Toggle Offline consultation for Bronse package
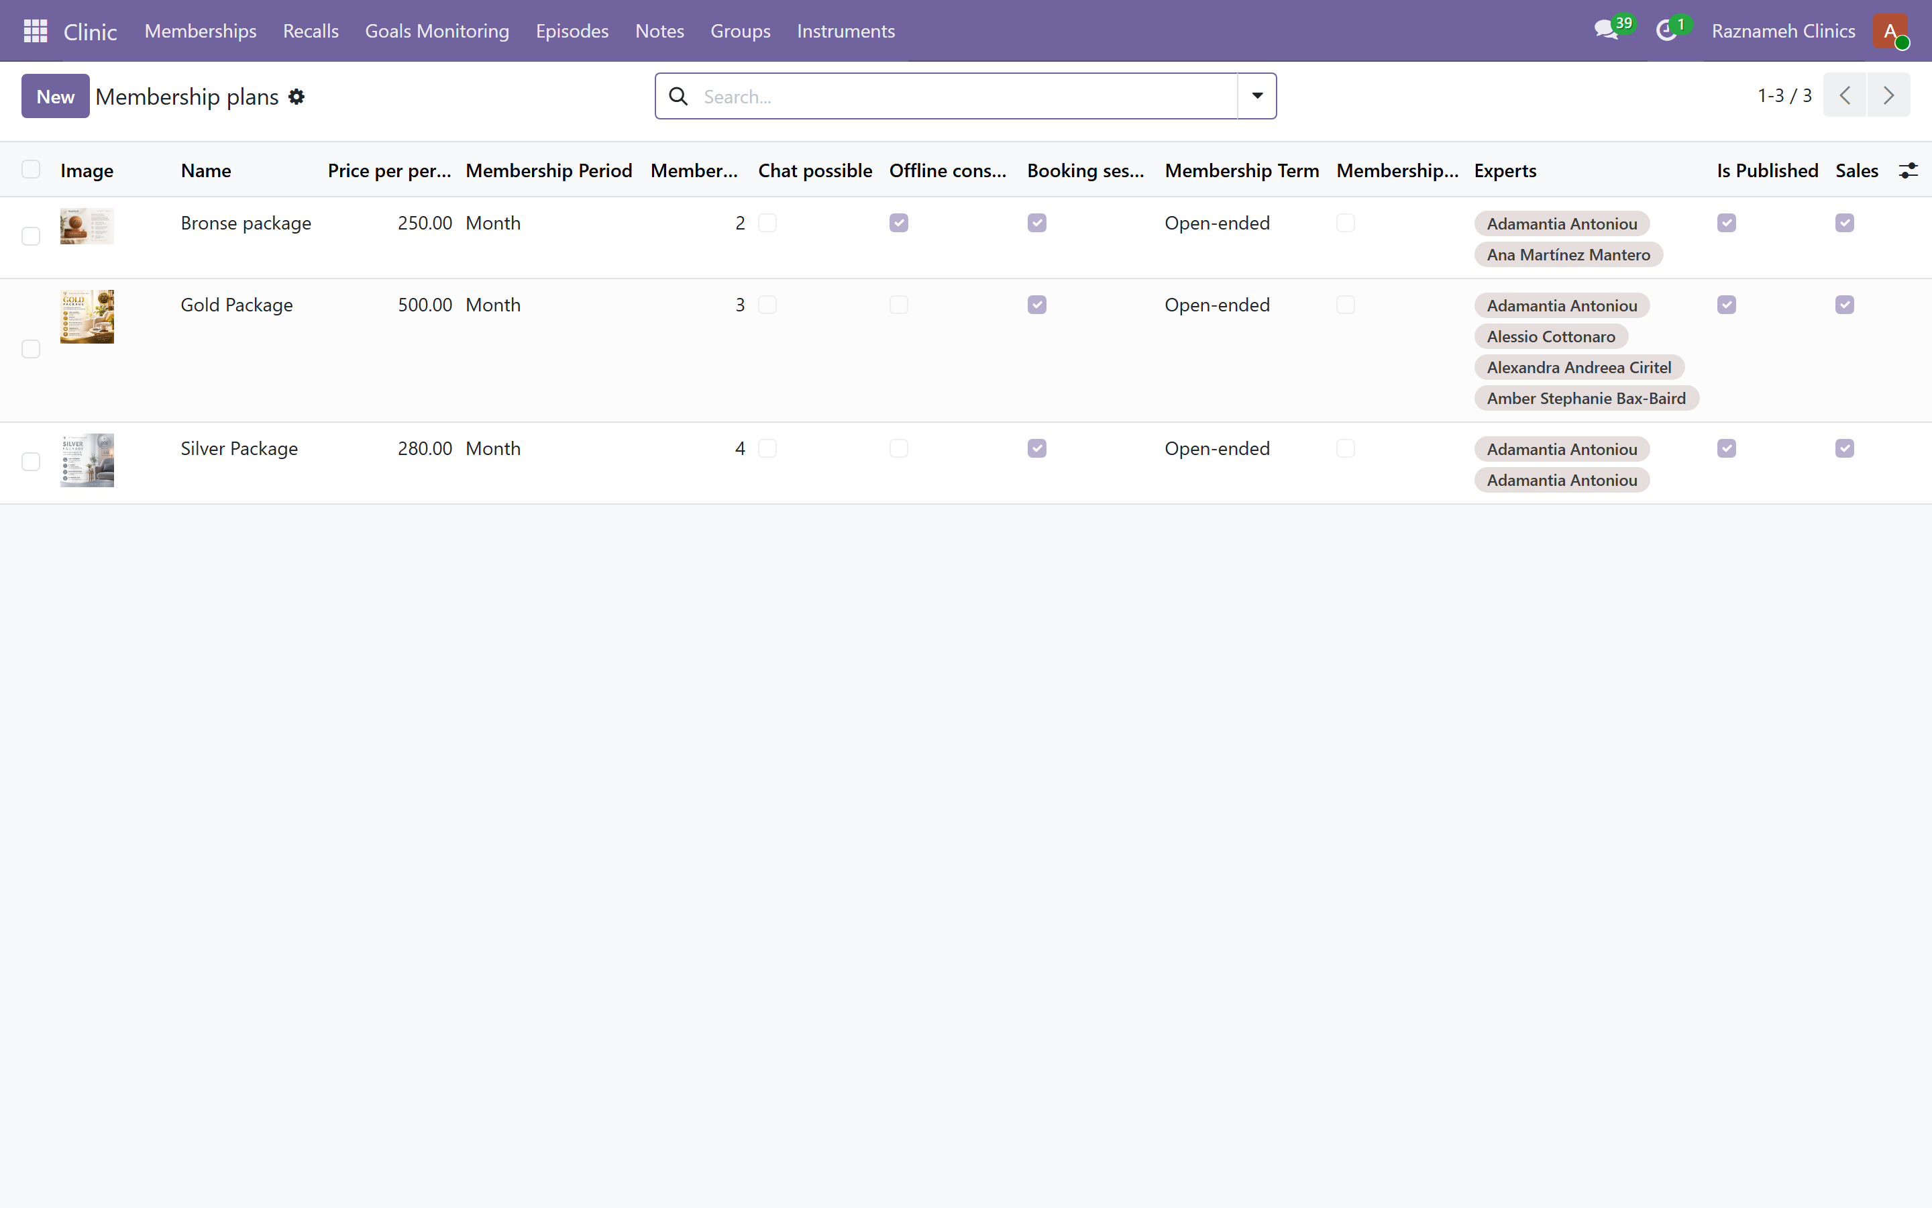 point(899,223)
